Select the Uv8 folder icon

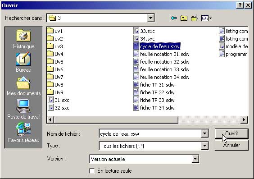[50, 84]
